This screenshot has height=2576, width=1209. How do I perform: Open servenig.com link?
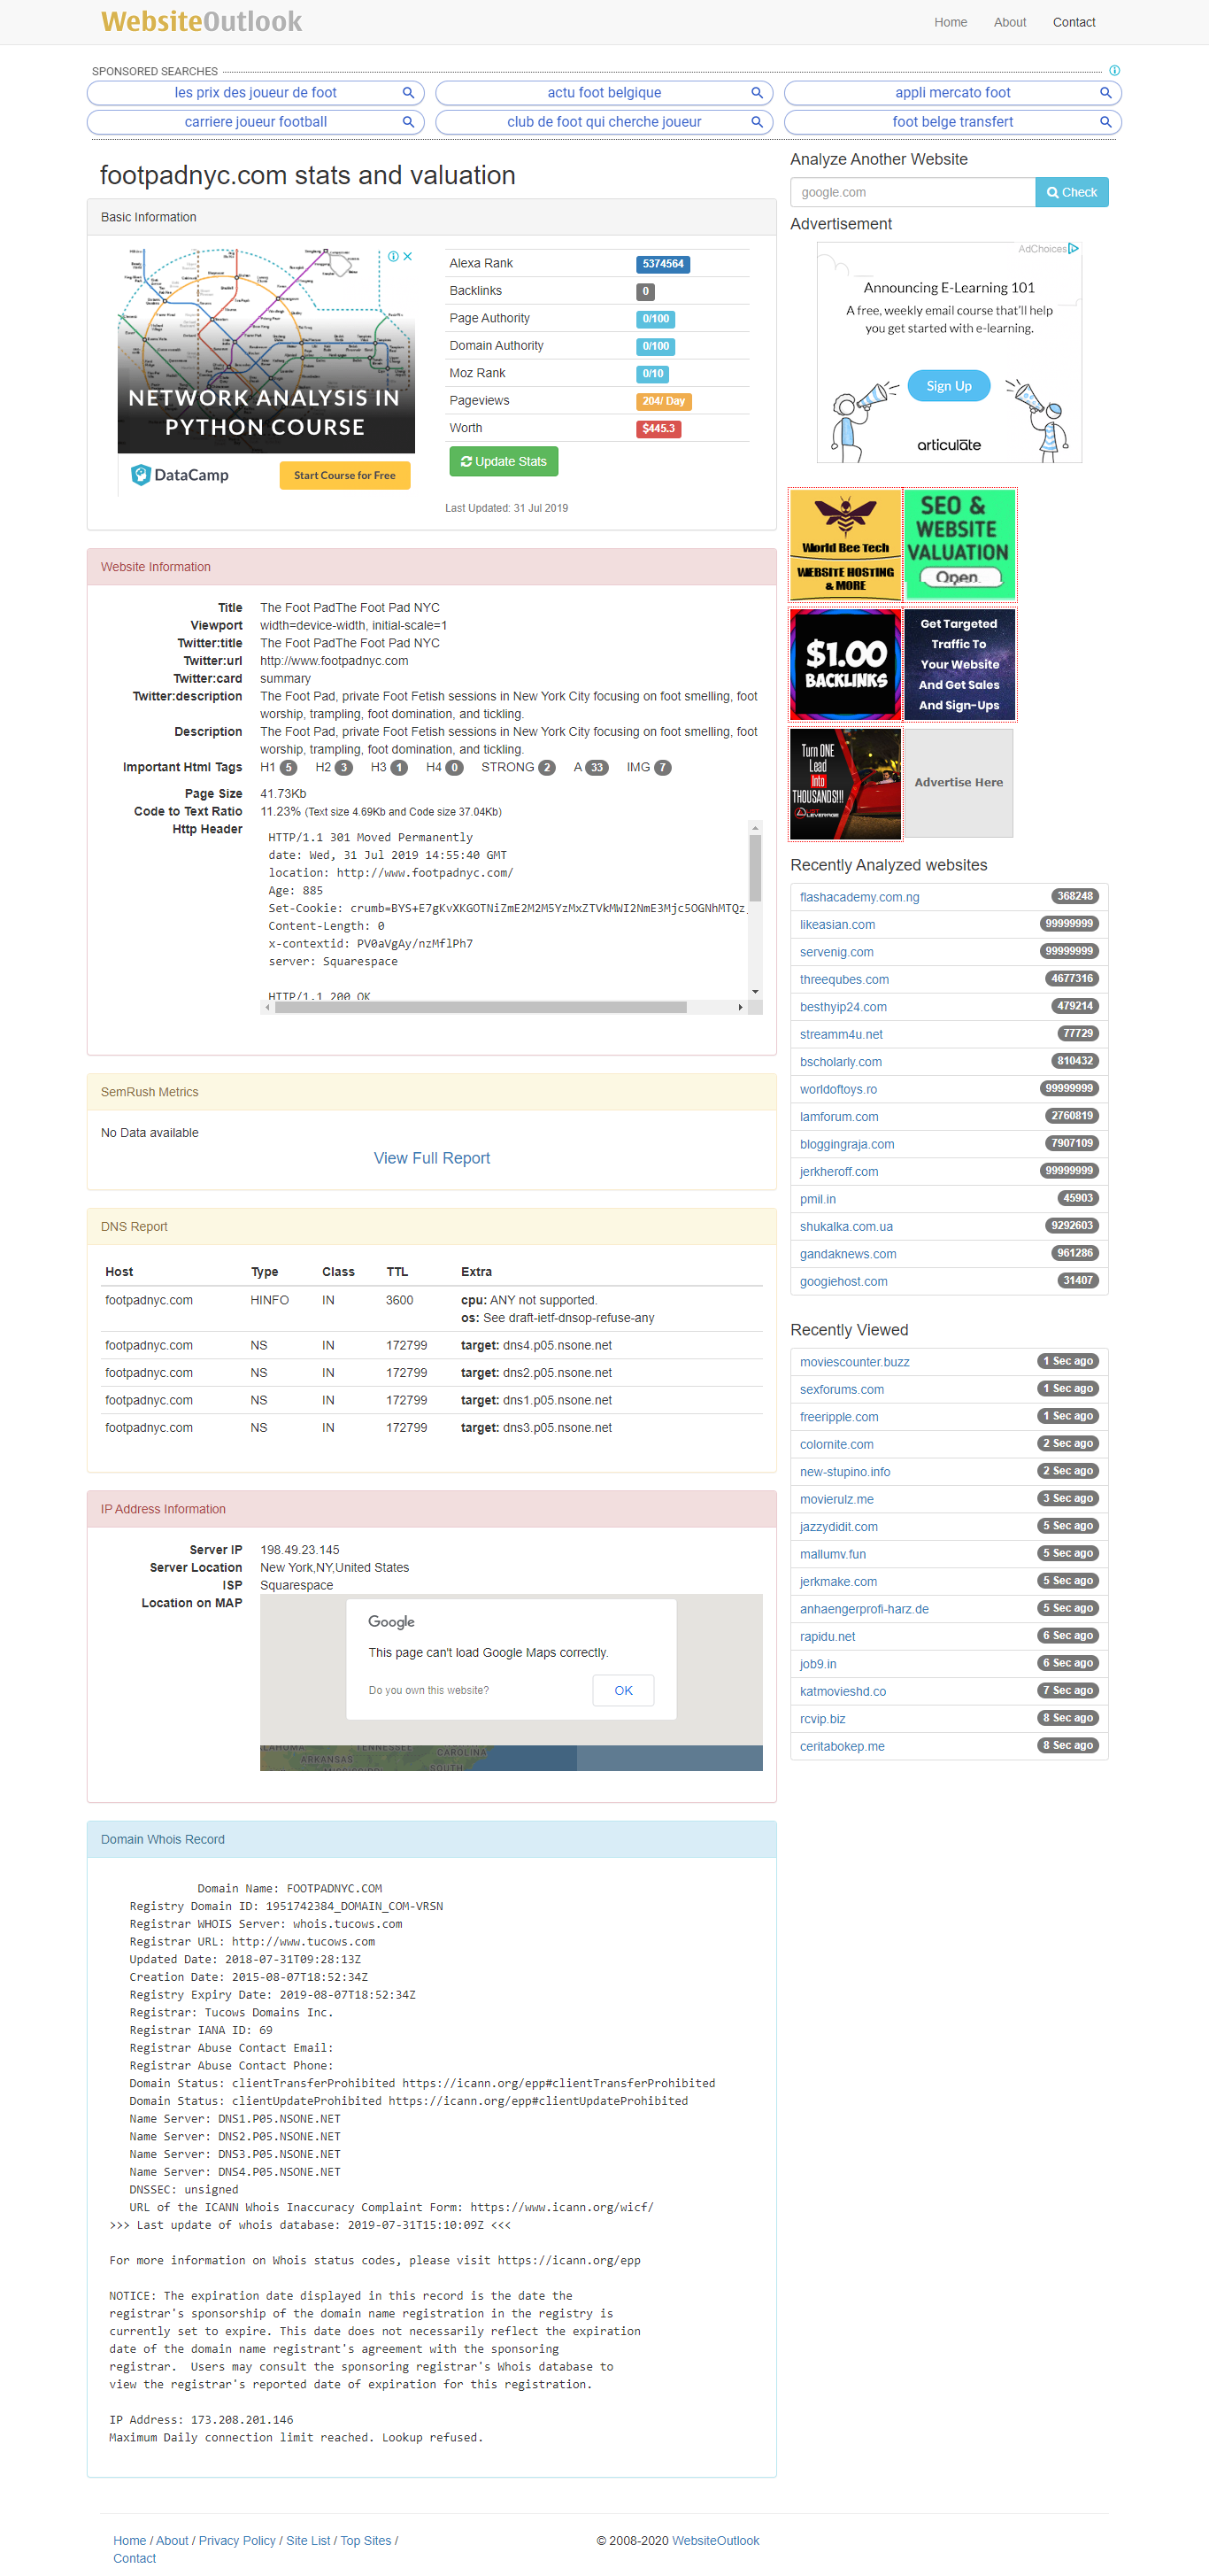click(x=836, y=952)
